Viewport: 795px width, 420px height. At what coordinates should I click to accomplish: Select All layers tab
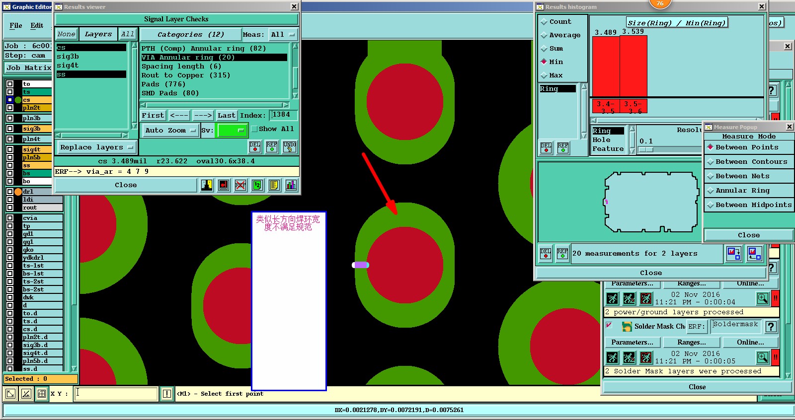point(128,34)
